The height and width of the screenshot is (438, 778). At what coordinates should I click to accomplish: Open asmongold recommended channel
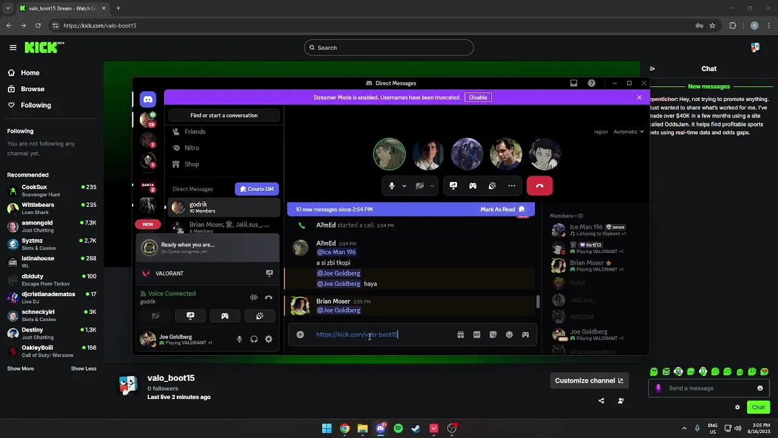[52, 226]
